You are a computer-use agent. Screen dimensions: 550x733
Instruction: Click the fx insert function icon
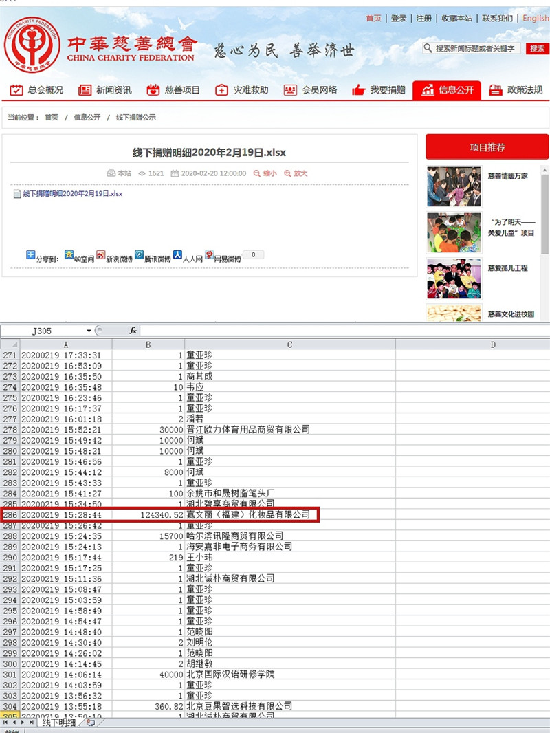133,331
